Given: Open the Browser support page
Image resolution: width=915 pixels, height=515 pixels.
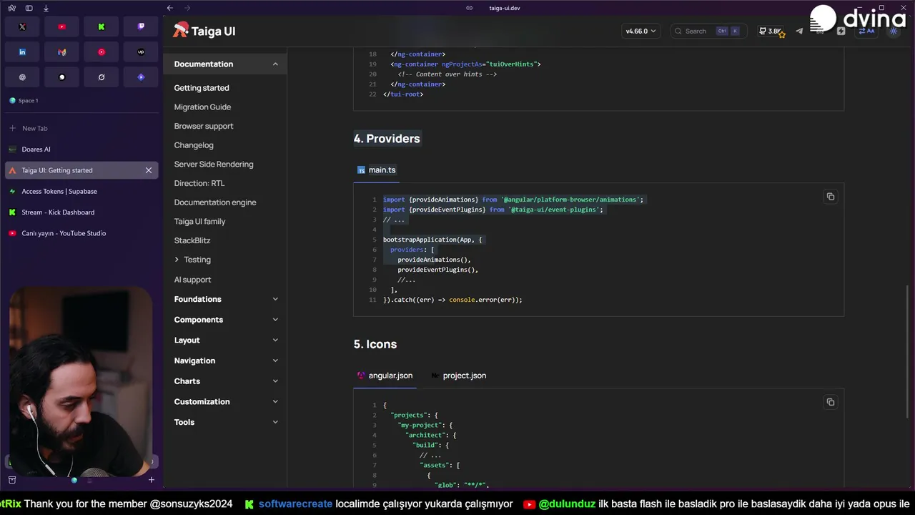Looking at the screenshot, I should [x=204, y=127].
